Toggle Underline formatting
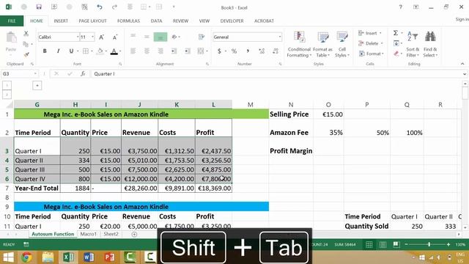The height and width of the screenshot is (264, 469). (71, 51)
